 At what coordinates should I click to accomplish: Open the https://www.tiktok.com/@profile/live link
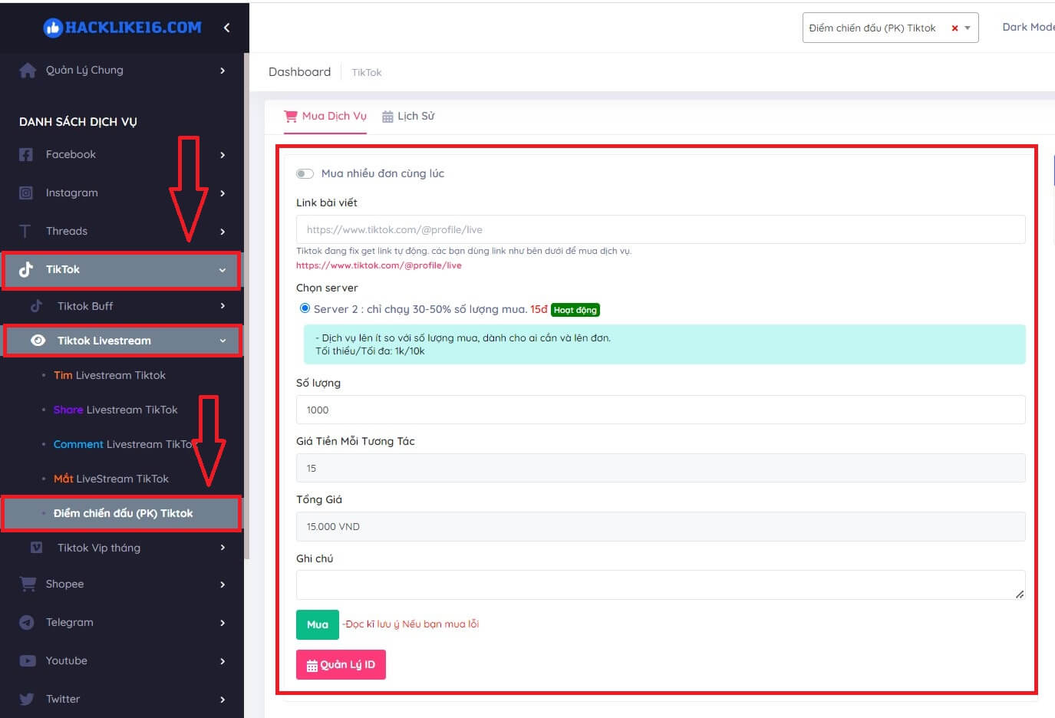(x=379, y=265)
